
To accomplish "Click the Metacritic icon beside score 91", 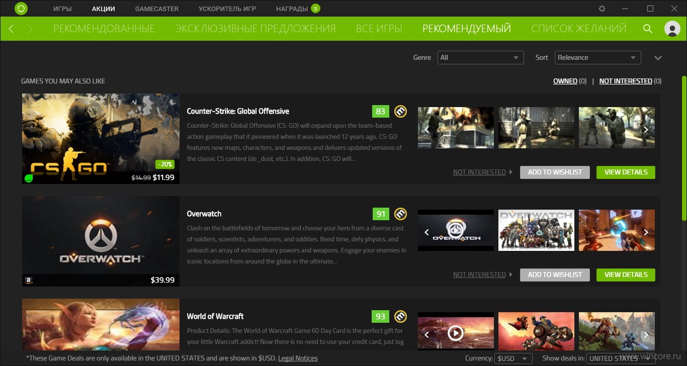I will tap(400, 214).
